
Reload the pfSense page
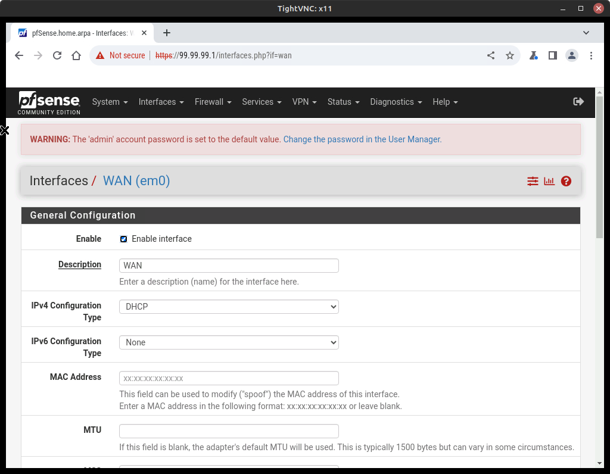pos(57,55)
